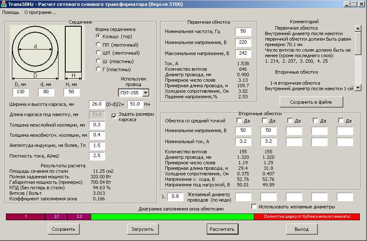Click the frame width field showing 26.0

(x=97, y=104)
